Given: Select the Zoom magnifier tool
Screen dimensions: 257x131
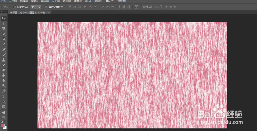Looking at the screenshot, I should click(4, 117).
